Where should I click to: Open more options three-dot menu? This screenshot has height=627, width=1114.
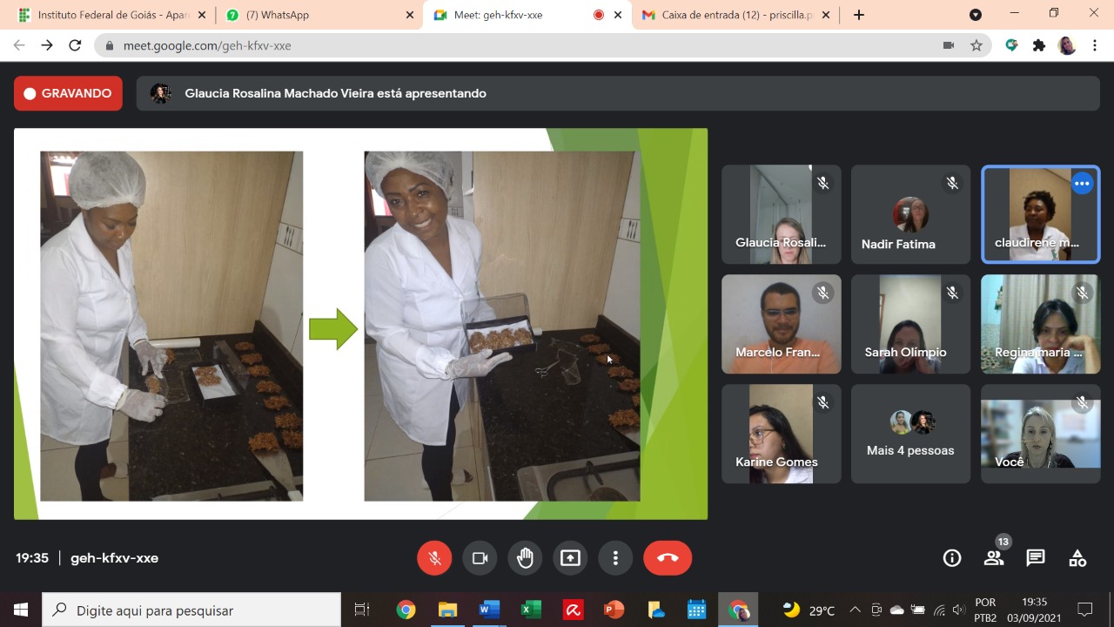point(615,558)
